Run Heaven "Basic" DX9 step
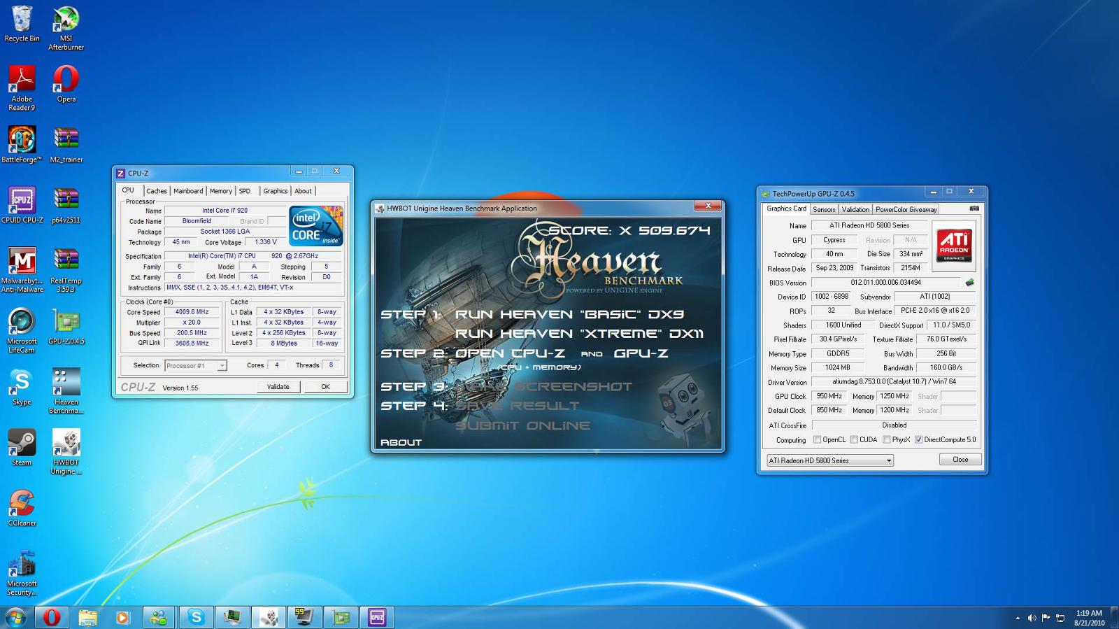 pos(569,314)
